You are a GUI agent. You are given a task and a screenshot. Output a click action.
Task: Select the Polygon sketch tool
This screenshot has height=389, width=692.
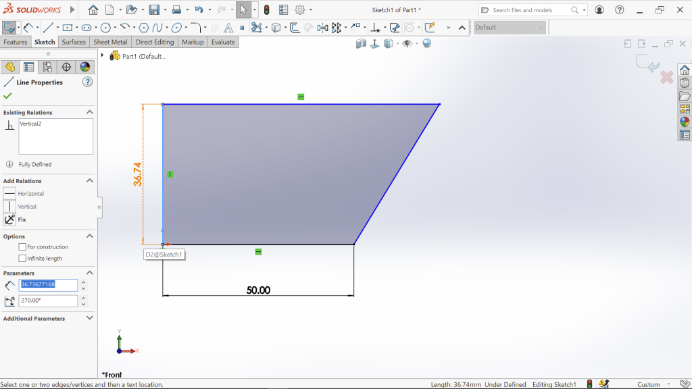[x=143, y=28]
